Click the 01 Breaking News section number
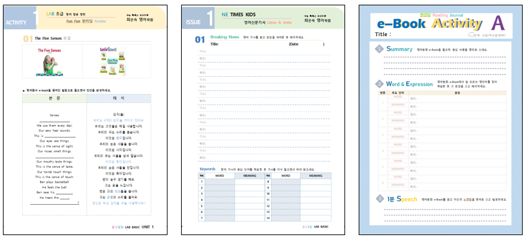Screen dimensions: 528x238 pos(200,40)
